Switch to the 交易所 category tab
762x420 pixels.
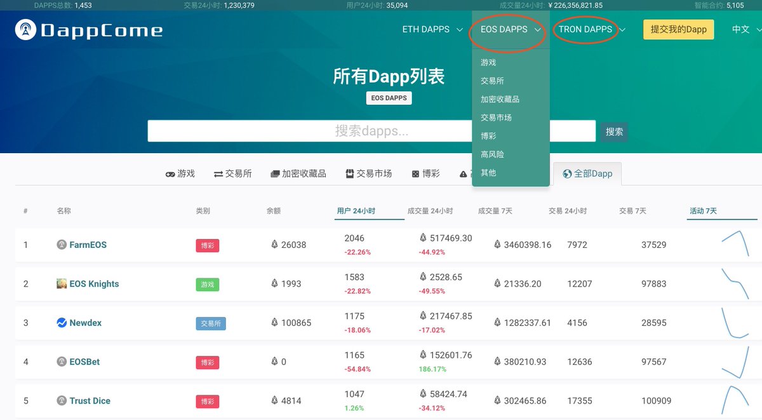pyautogui.click(x=233, y=173)
